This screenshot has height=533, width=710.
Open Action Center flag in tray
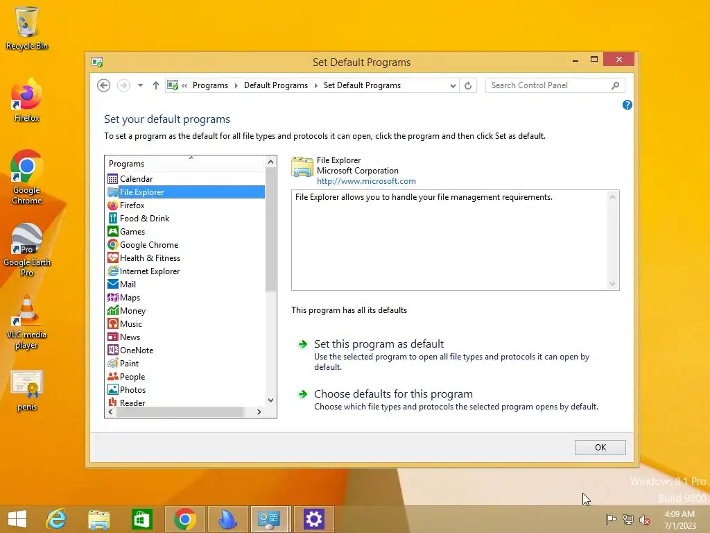coord(612,519)
